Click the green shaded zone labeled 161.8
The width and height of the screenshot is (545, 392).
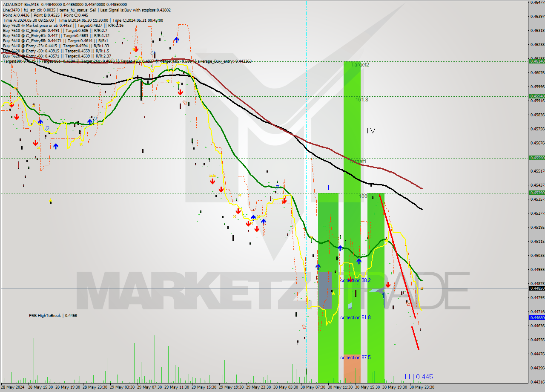353,101
